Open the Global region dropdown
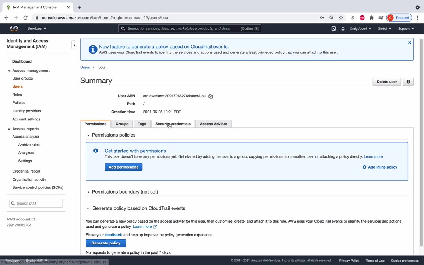Screen dimensions: 424x265 pos(384,28)
